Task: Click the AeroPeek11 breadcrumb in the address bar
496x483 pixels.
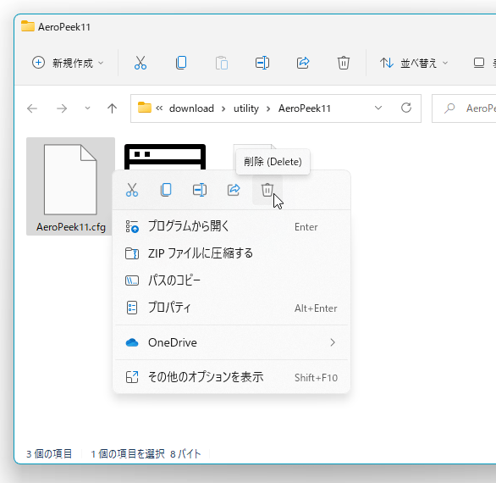Action: click(x=305, y=108)
